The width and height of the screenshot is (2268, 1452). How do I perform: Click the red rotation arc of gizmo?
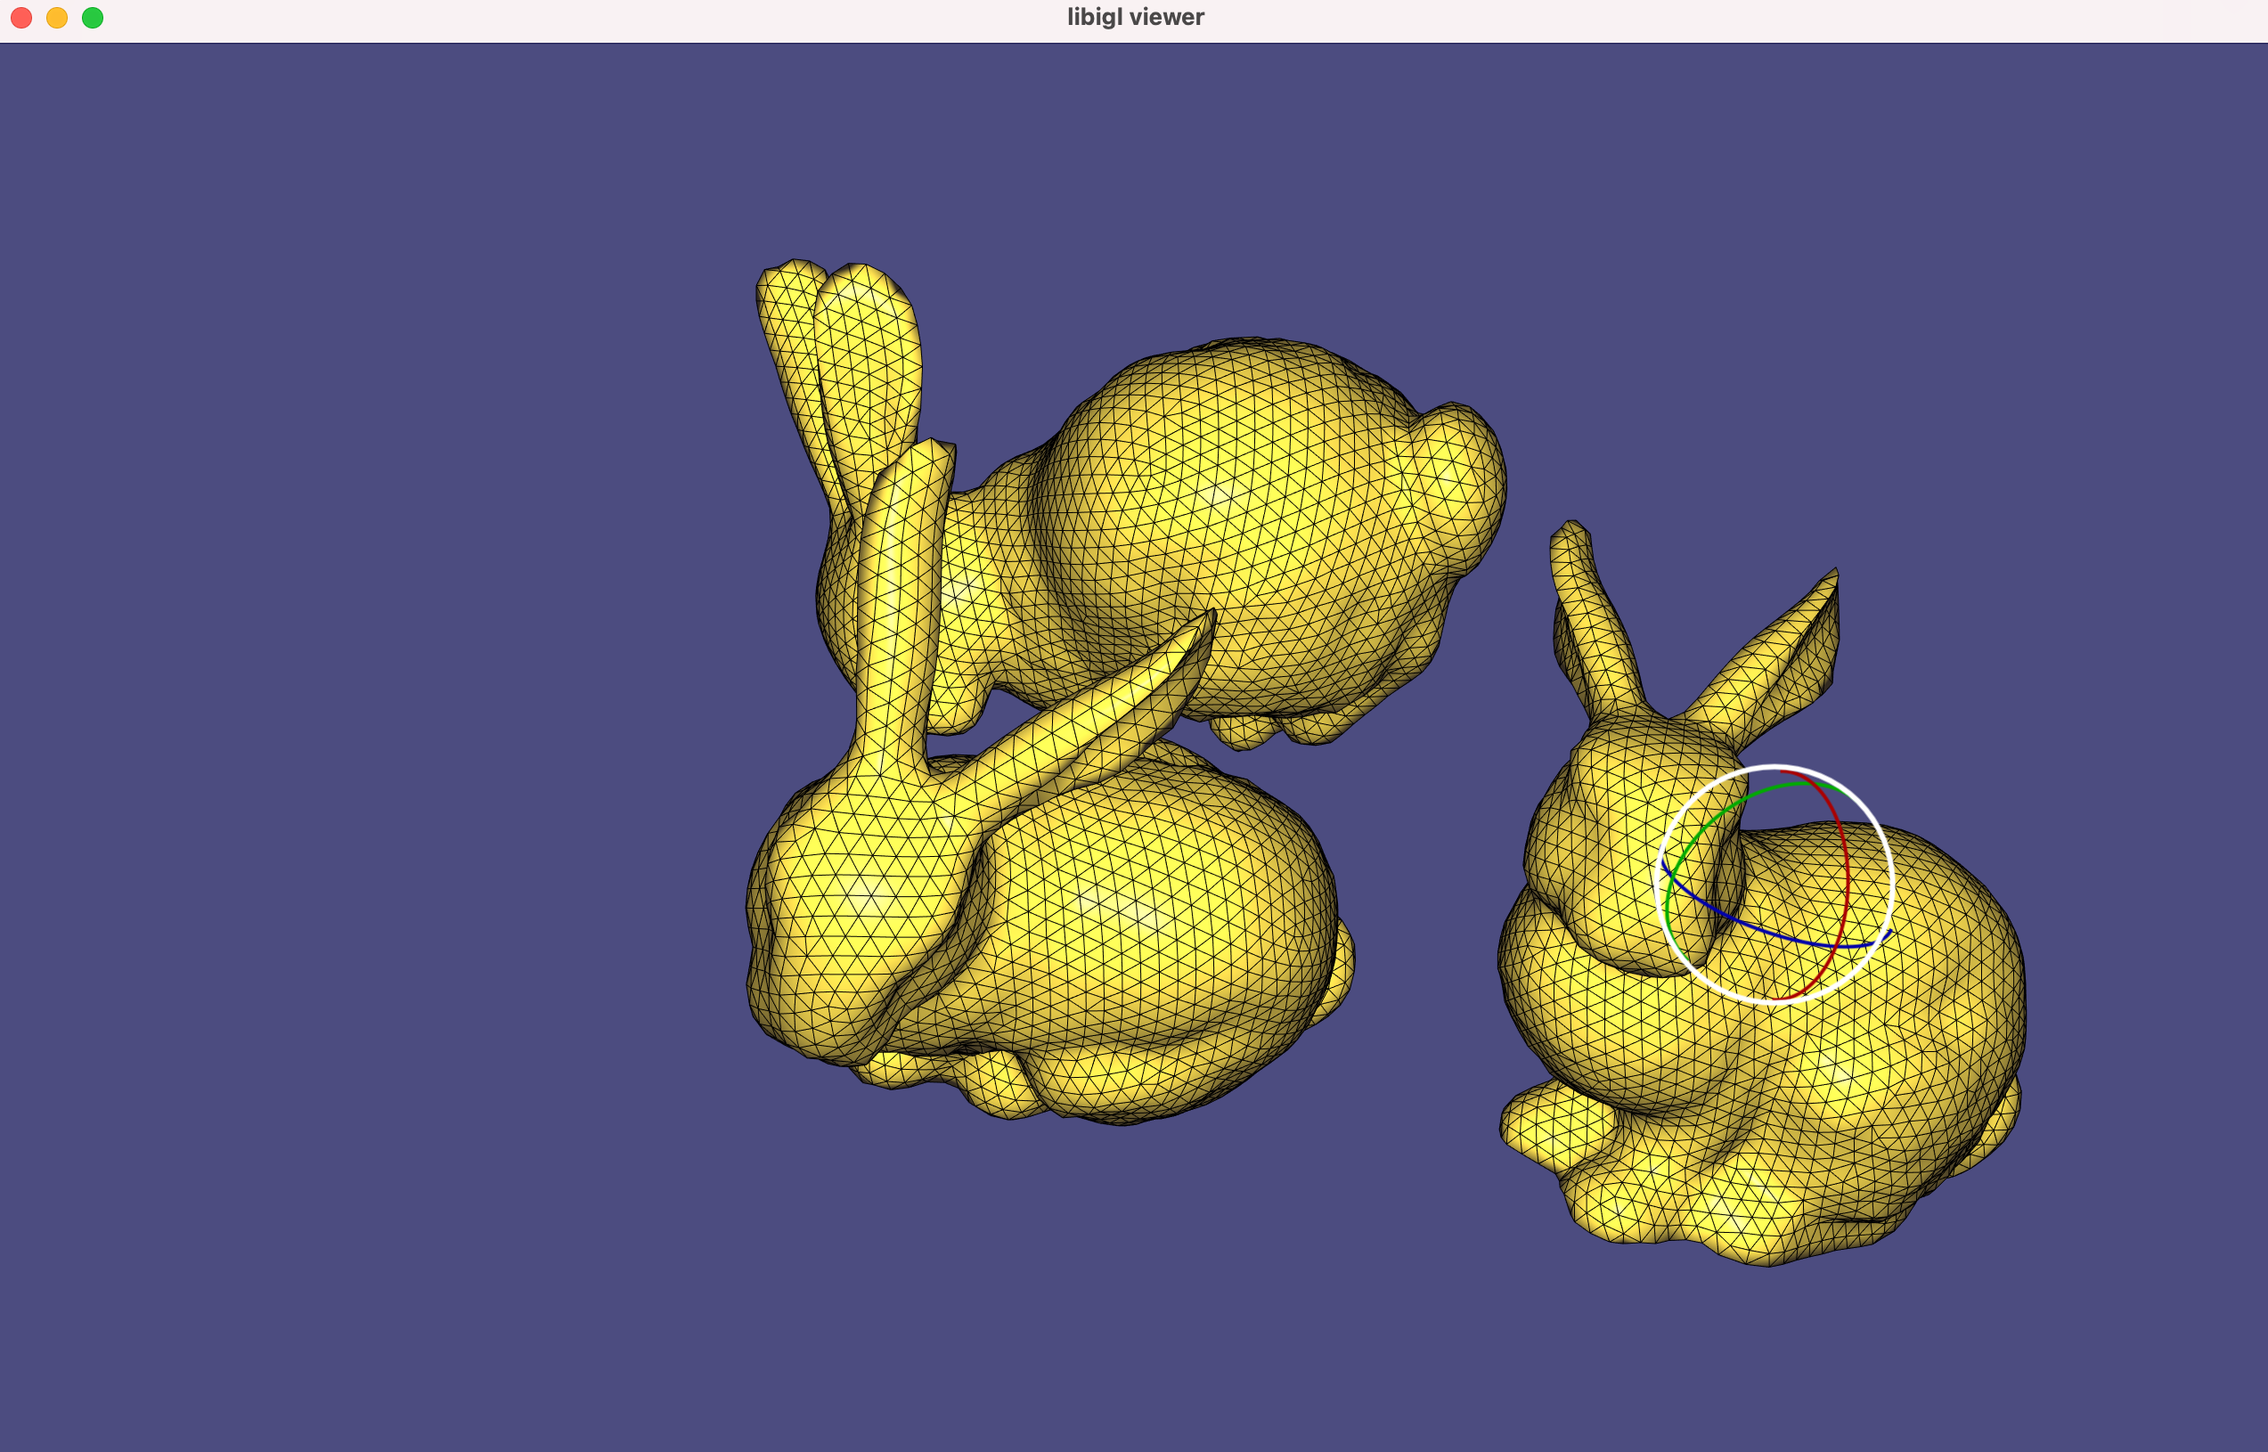[1848, 877]
